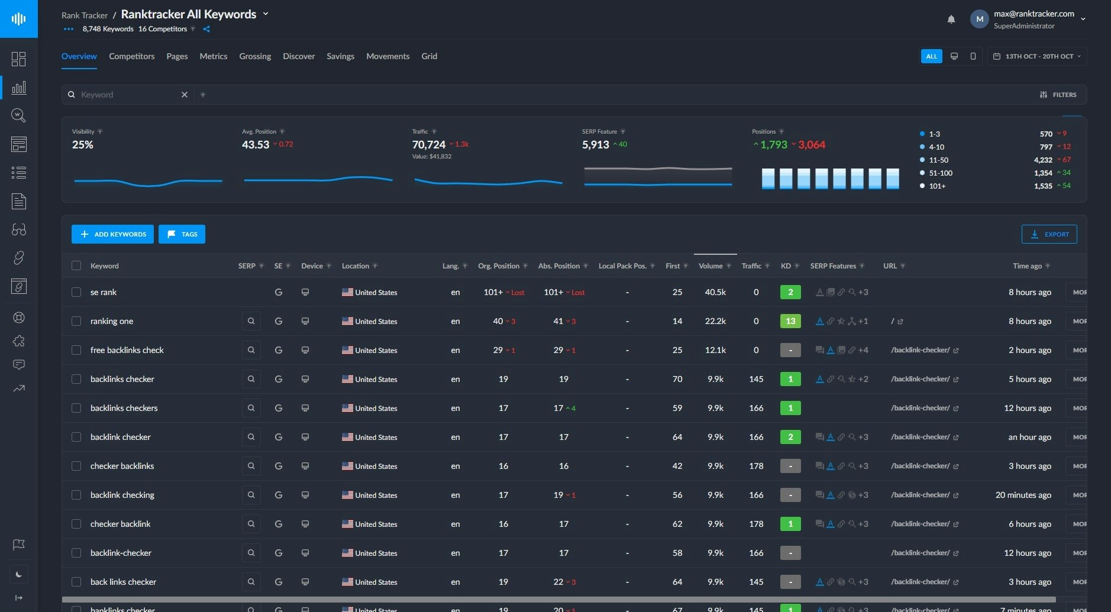Open the binoculars sidebar icon
This screenshot has width=1111, height=612.
(19, 229)
